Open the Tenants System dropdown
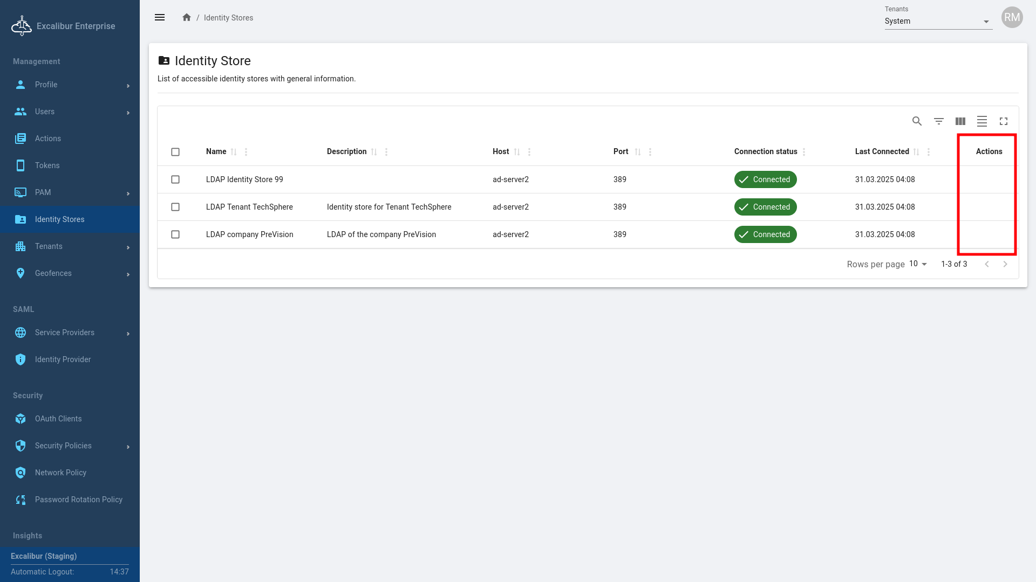Image resolution: width=1036 pixels, height=582 pixels. (x=938, y=22)
